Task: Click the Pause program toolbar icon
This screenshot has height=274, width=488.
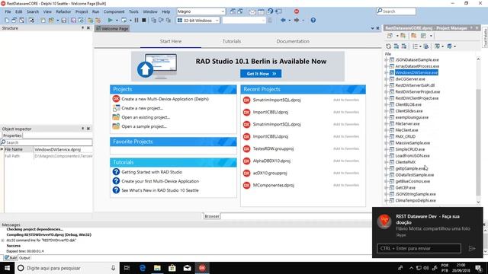Action: 136,21
